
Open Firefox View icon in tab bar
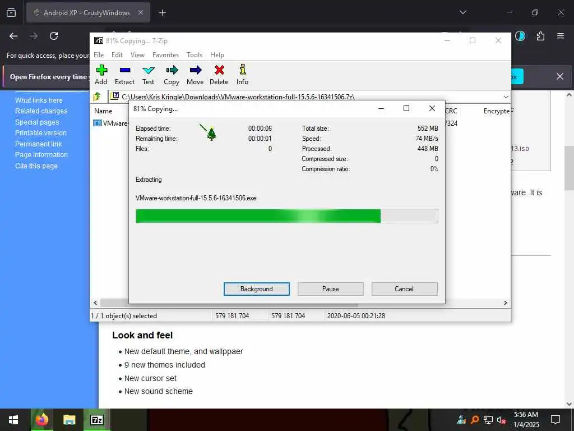click(x=11, y=13)
